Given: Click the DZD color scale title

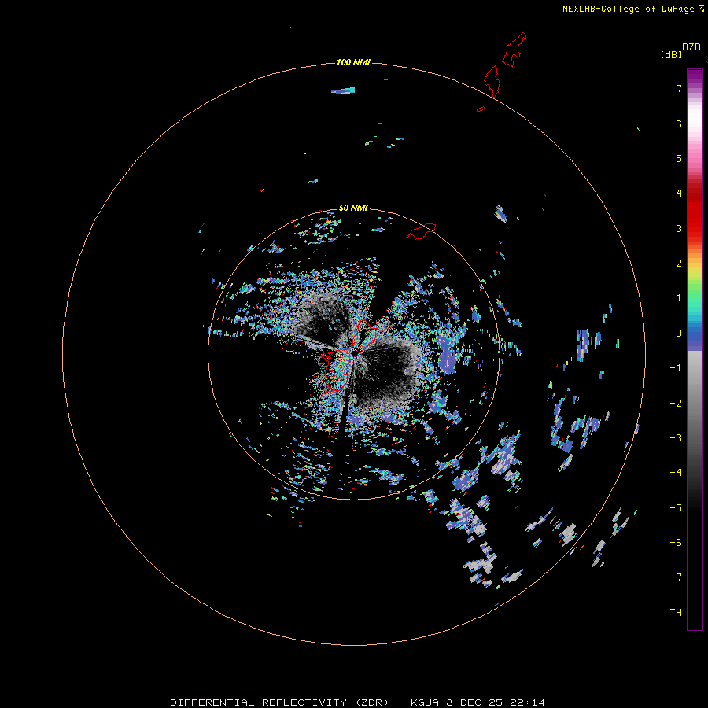Looking at the screenshot, I should click(691, 47).
